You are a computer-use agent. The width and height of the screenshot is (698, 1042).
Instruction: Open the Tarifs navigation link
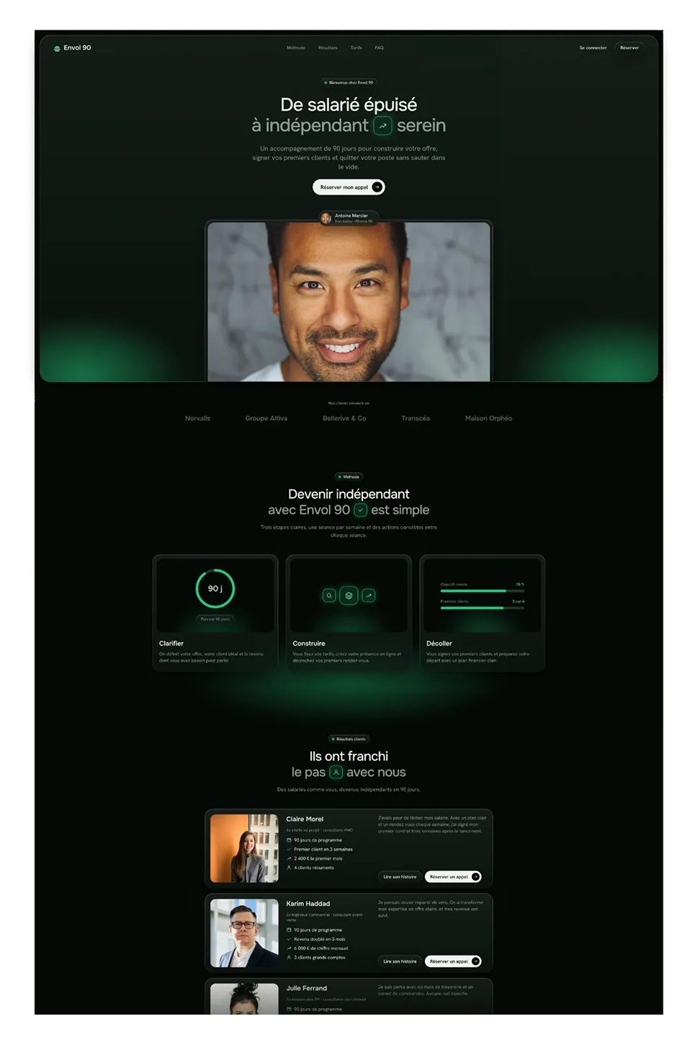point(356,48)
